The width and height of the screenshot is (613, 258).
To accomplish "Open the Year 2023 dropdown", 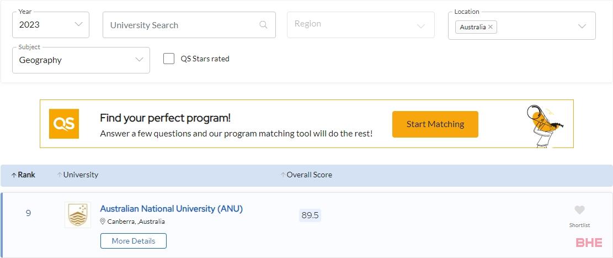I will [51, 25].
